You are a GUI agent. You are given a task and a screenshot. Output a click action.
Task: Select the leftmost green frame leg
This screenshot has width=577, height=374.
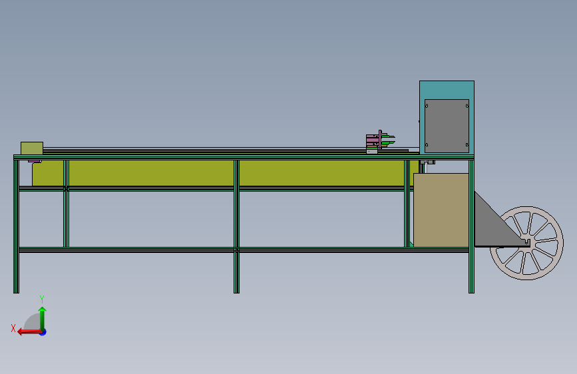coord(16,226)
